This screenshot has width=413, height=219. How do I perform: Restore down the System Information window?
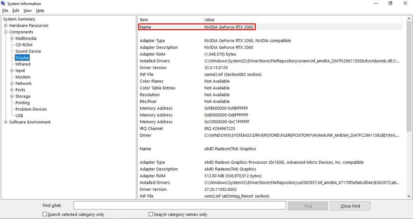390,3
